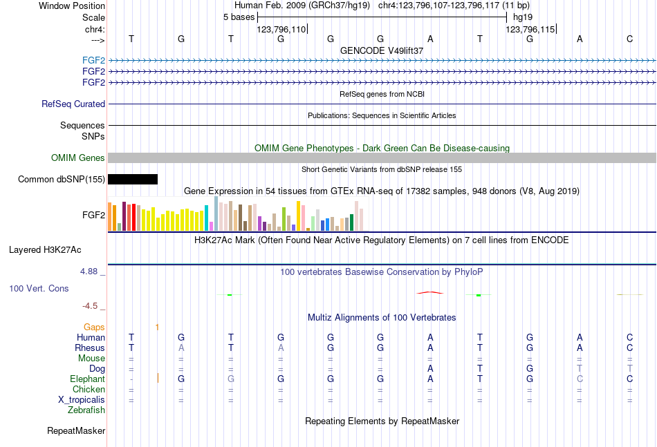Screen dimensions: 657x447
Task: Click the FGF2 label beside GTEx bar chart
Action: coord(93,215)
